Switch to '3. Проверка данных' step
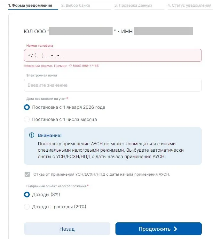Viewport: 213px width, 239px height. [x=133, y=5]
